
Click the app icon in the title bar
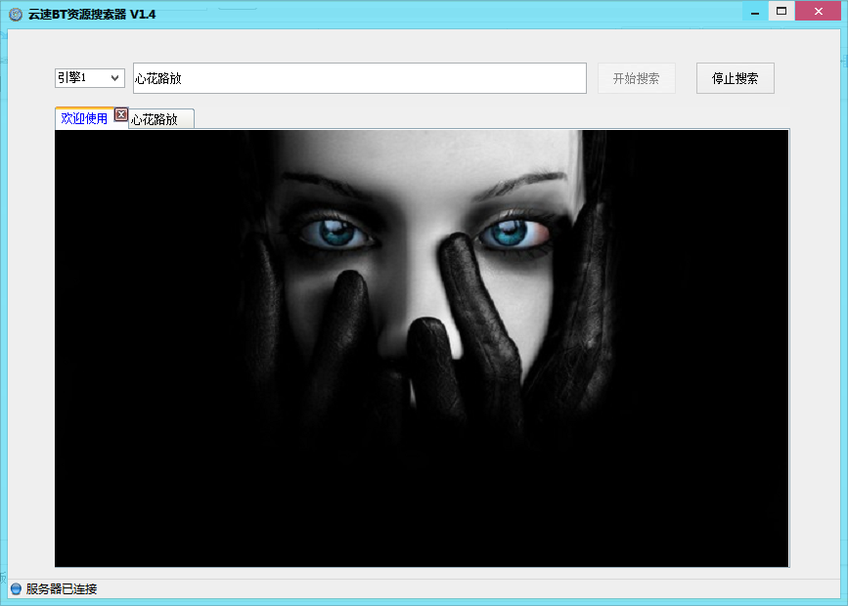click(15, 14)
